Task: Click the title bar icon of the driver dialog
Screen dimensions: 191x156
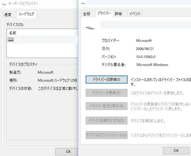Action: coord(83,3)
